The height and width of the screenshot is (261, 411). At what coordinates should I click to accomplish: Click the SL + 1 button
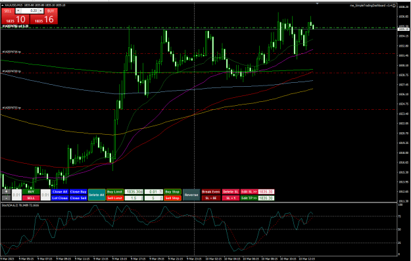coord(231,198)
